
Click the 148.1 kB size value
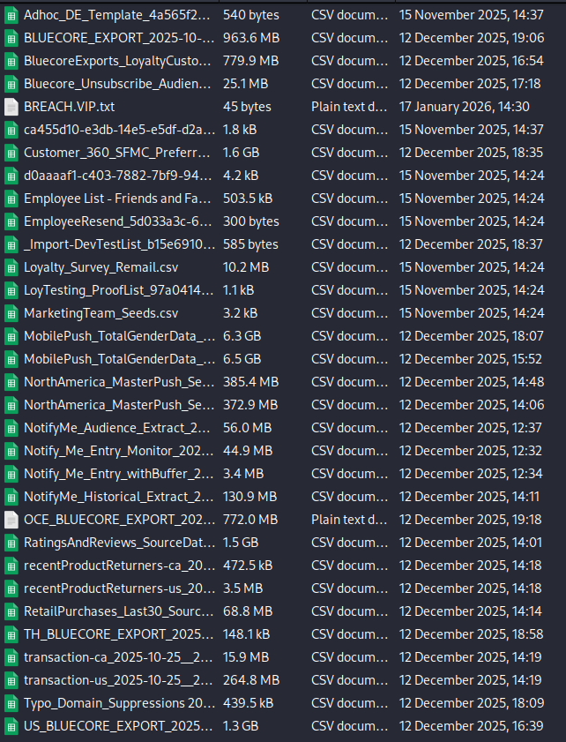(x=246, y=634)
